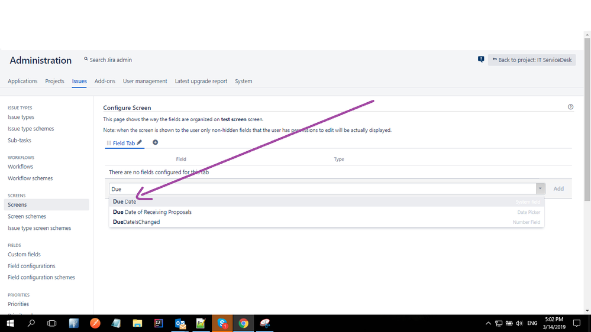The height and width of the screenshot is (332, 591).
Task: Open the feedback icon beside Back to project
Action: coord(481,60)
